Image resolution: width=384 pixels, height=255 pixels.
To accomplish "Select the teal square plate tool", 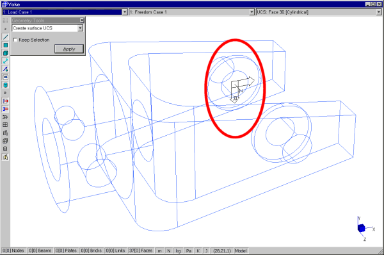I will point(5,45).
